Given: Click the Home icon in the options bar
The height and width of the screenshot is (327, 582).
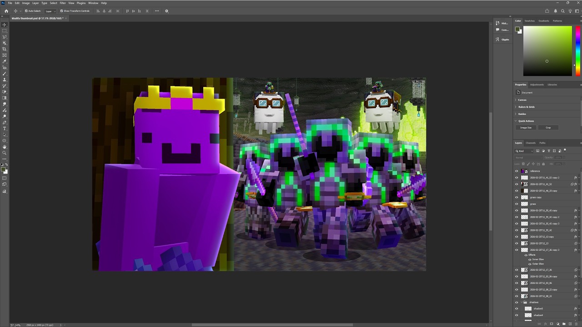Looking at the screenshot, I should click(x=6, y=11).
